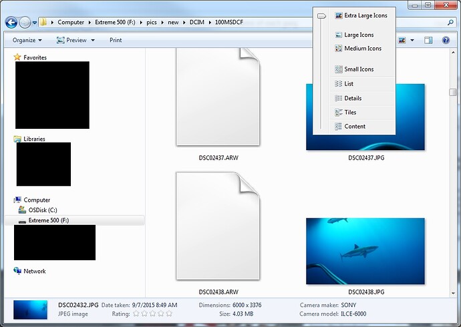
Task: Click the DSC02438.JPG file name
Action: [x=366, y=292]
